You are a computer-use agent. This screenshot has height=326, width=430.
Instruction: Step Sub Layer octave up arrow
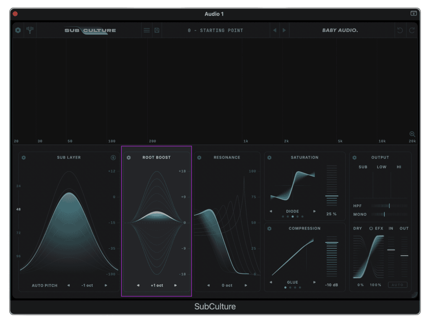point(106,285)
